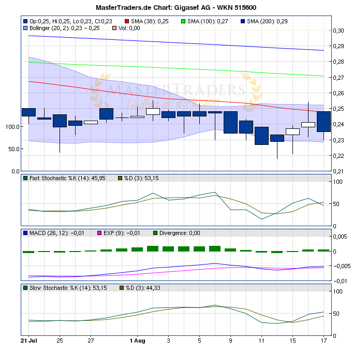
Task: Click the pink Vol legend swatch
Action: (114, 28)
